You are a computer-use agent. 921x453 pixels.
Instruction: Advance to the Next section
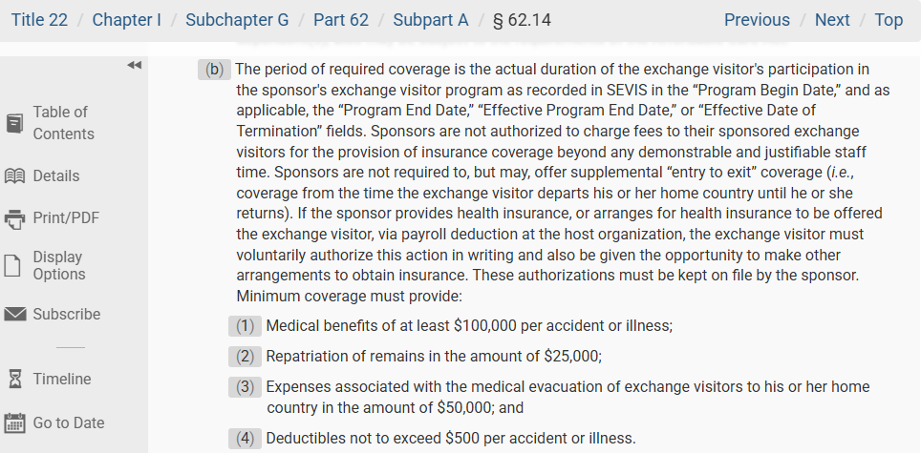(832, 20)
